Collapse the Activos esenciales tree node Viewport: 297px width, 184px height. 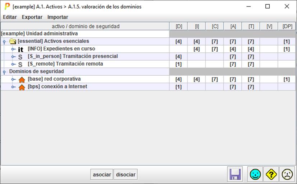4,42
